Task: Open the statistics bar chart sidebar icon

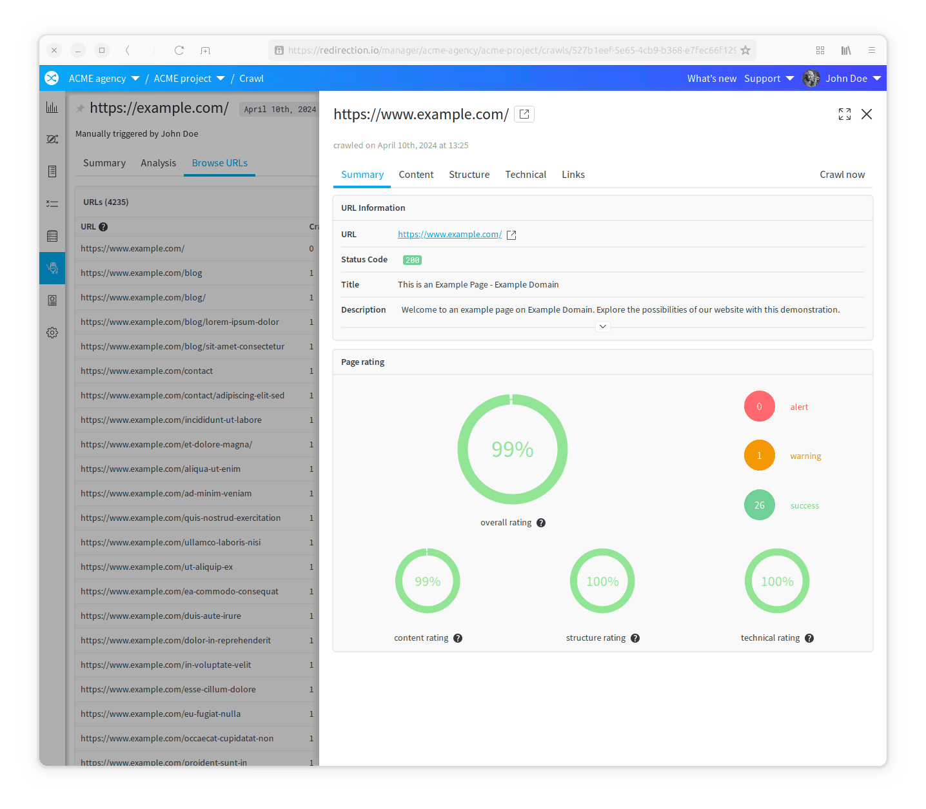Action: [52, 107]
